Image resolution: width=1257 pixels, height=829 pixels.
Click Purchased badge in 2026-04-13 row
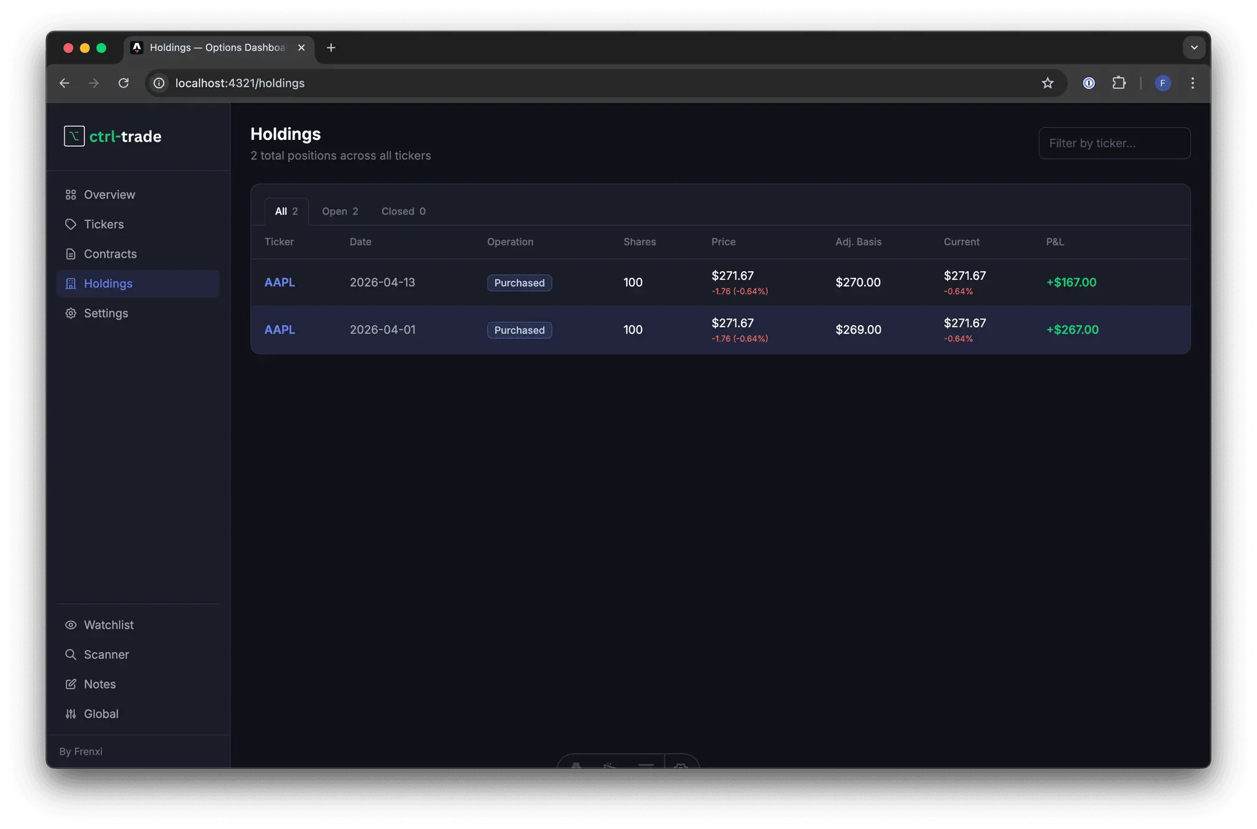(x=519, y=283)
